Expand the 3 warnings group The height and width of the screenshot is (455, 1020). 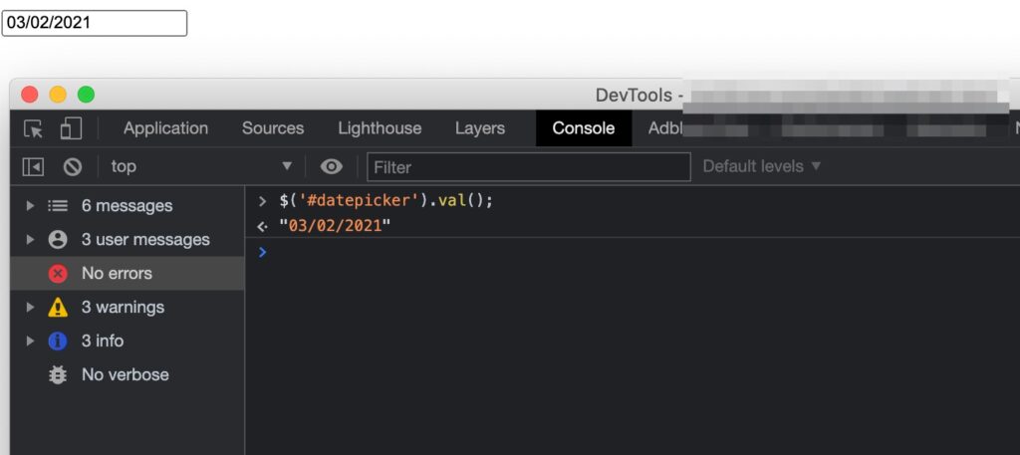pos(30,307)
